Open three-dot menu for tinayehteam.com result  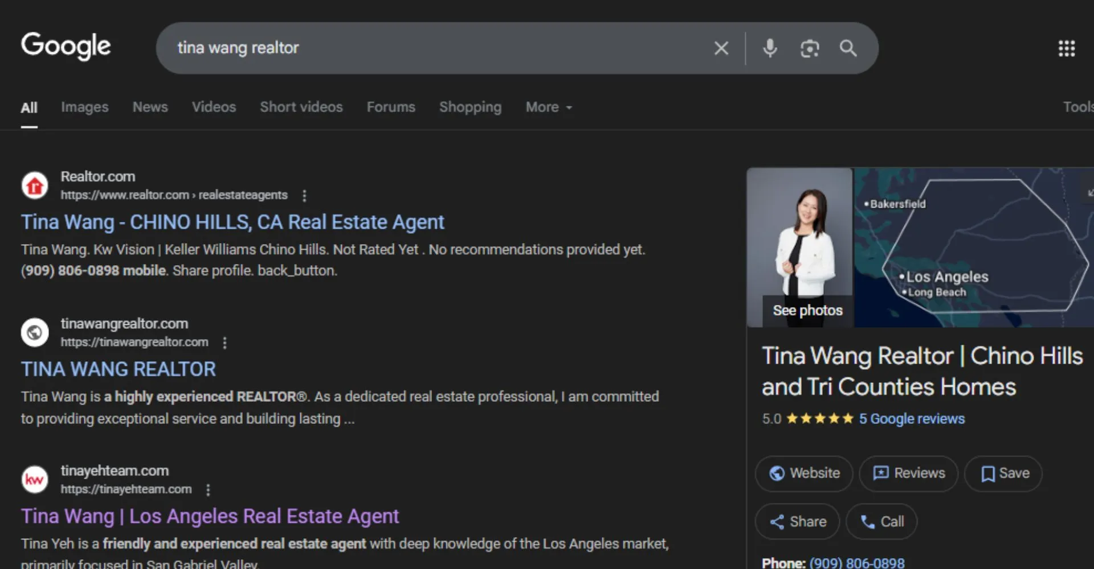pyautogui.click(x=208, y=490)
